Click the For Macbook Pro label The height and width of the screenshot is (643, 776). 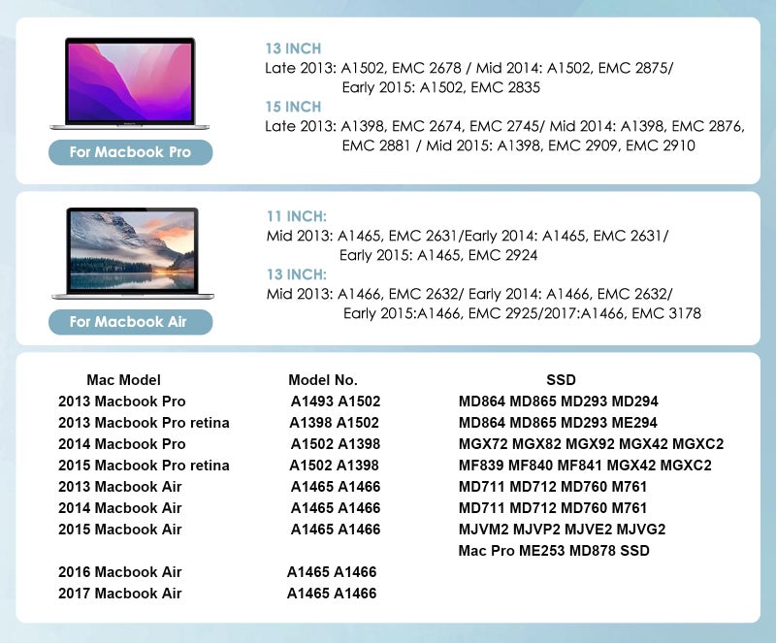pos(130,152)
